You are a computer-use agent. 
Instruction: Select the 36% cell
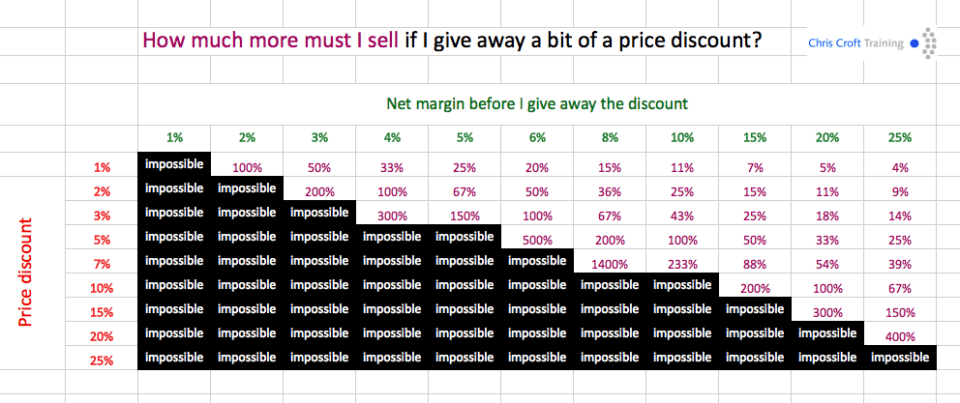(611, 189)
